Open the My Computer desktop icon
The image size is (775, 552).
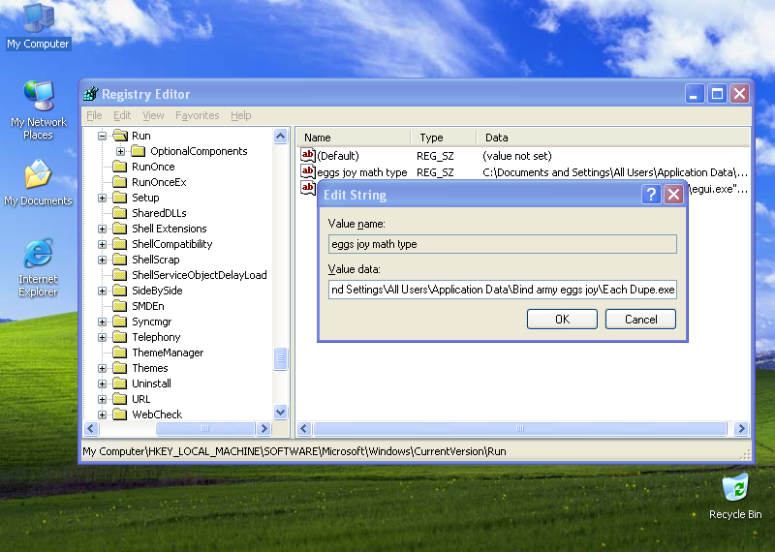coord(39,26)
